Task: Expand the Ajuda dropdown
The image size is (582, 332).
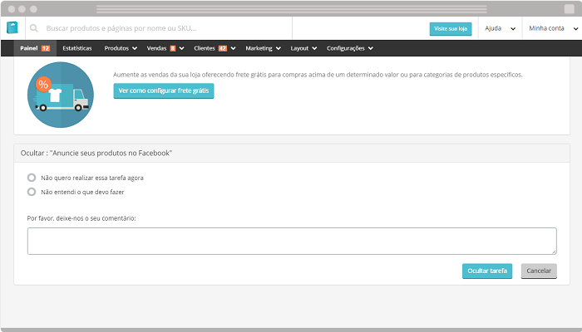Action: click(501, 28)
